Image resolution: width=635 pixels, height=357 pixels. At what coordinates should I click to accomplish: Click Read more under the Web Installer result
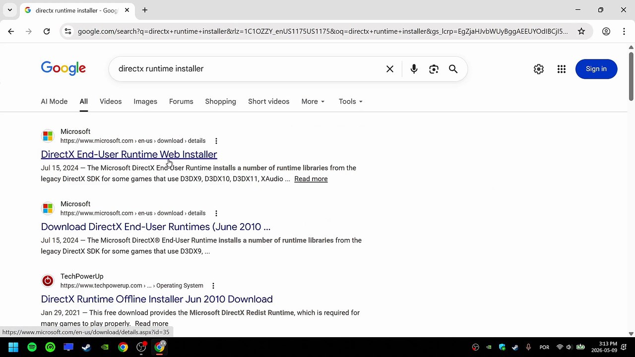point(311,179)
